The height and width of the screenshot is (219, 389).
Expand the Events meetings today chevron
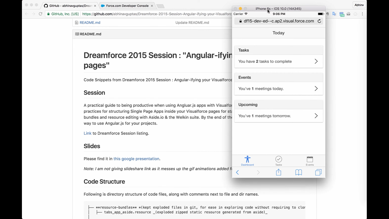[x=316, y=88]
